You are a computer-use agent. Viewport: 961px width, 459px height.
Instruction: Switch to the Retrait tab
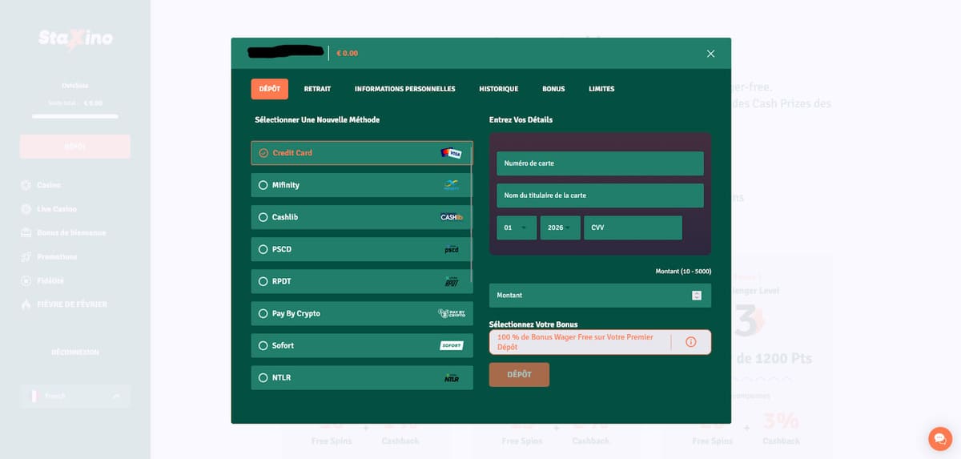coord(317,89)
